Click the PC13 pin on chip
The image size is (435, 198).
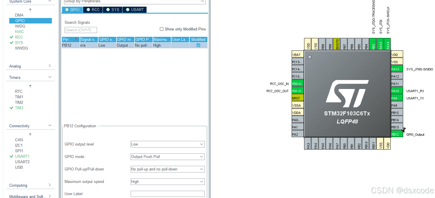pos(298,62)
